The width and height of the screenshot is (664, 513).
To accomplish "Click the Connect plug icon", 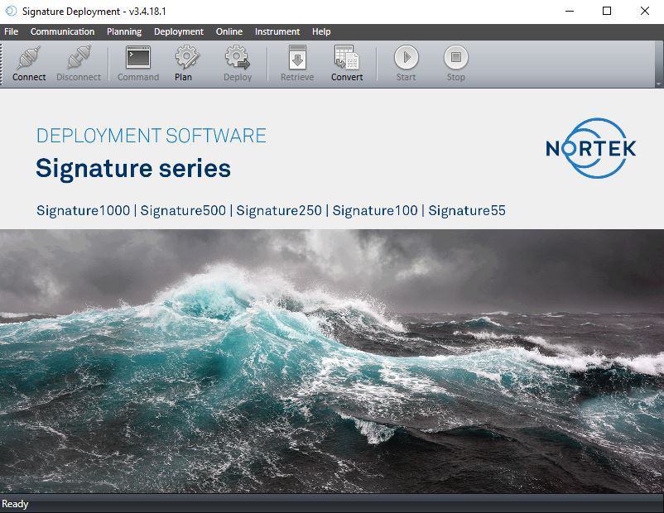I will pos(29,58).
